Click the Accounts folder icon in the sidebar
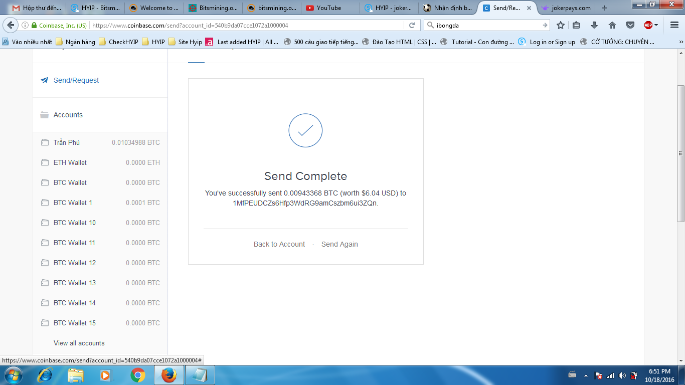 click(45, 115)
